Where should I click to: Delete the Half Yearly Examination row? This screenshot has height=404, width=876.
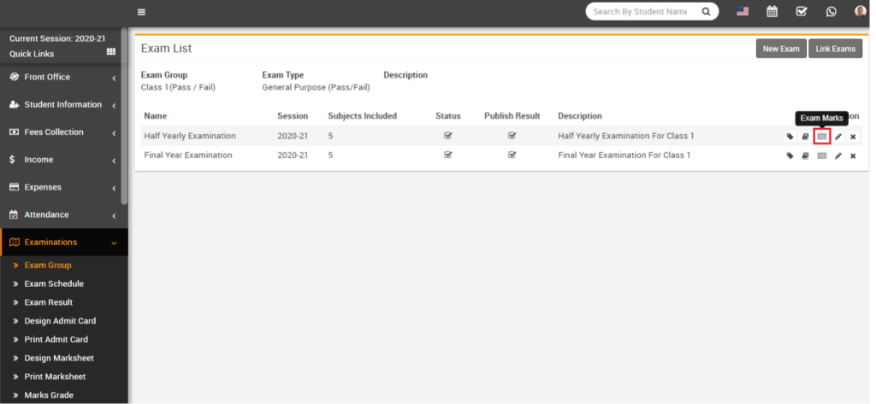pos(853,137)
